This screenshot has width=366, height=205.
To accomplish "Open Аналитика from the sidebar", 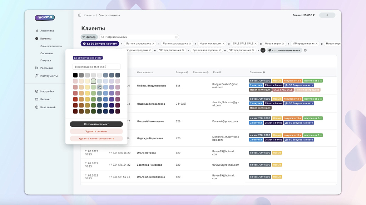I will coord(47,31).
